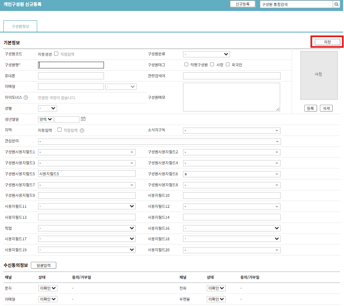Click the 저장 save button

[x=328, y=42]
